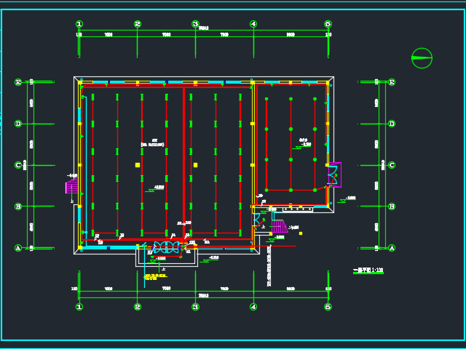Click grid bubble E on the left side
Image resolution: width=466 pixels, height=349 pixels.
tap(18, 82)
